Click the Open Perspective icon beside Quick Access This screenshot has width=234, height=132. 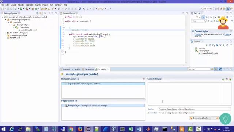(216, 9)
